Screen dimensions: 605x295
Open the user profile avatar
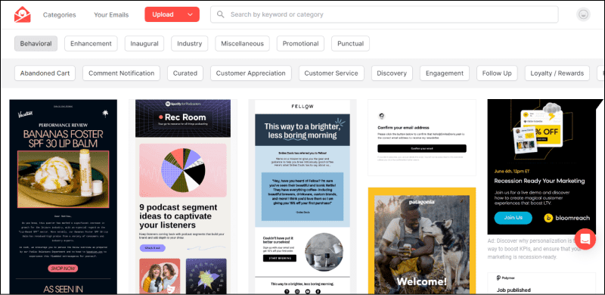click(x=583, y=14)
